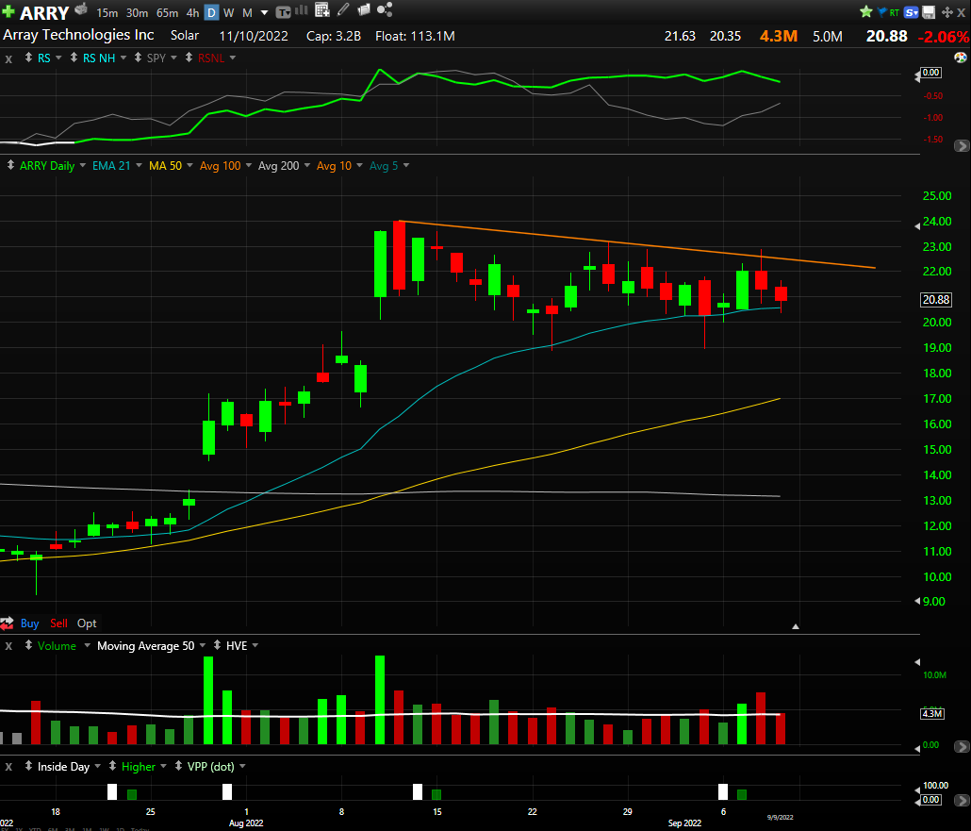971x831 pixels.
Task: Click the save floppy disk icon
Action: (x=929, y=11)
